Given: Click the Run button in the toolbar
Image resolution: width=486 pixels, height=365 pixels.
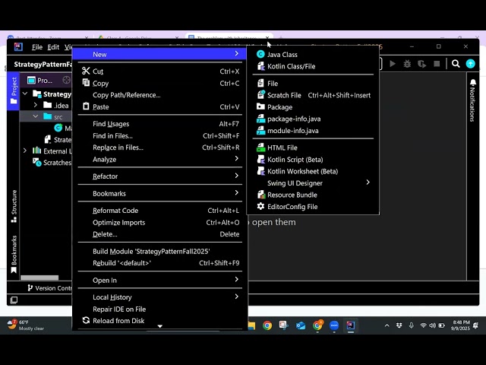Looking at the screenshot, I should (x=393, y=64).
